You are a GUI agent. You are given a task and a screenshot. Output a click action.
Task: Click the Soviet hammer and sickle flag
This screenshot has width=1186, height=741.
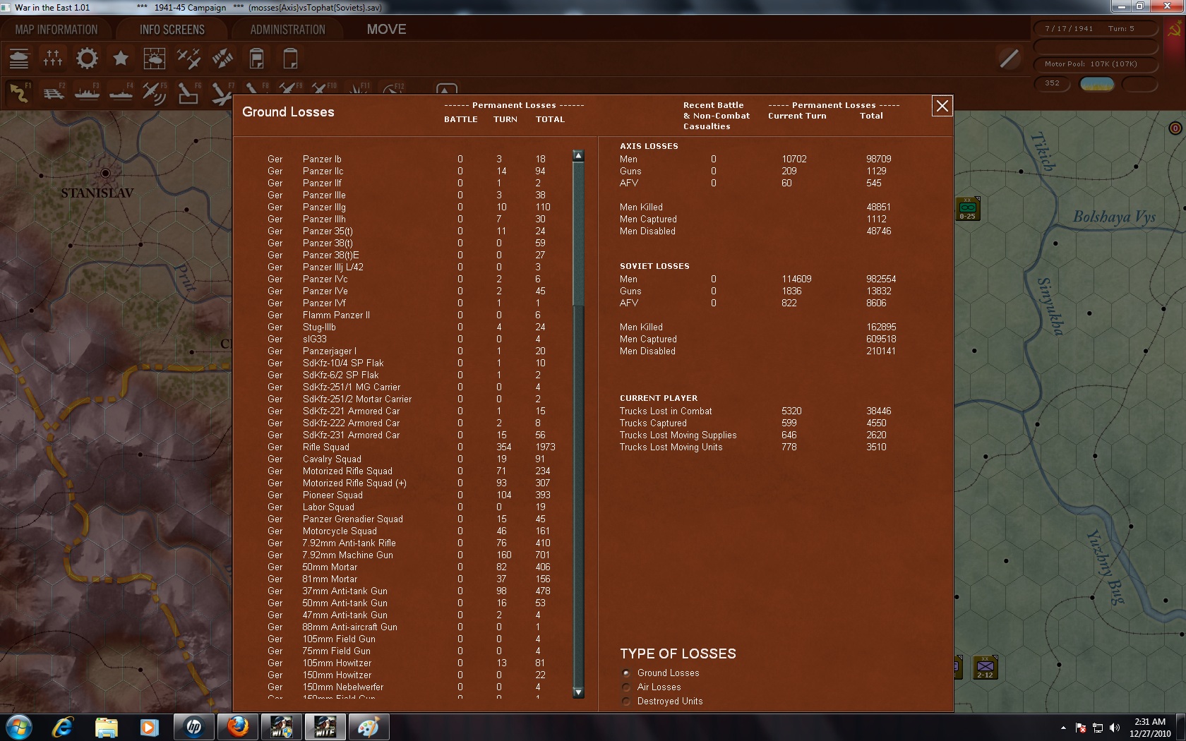pos(1175,30)
